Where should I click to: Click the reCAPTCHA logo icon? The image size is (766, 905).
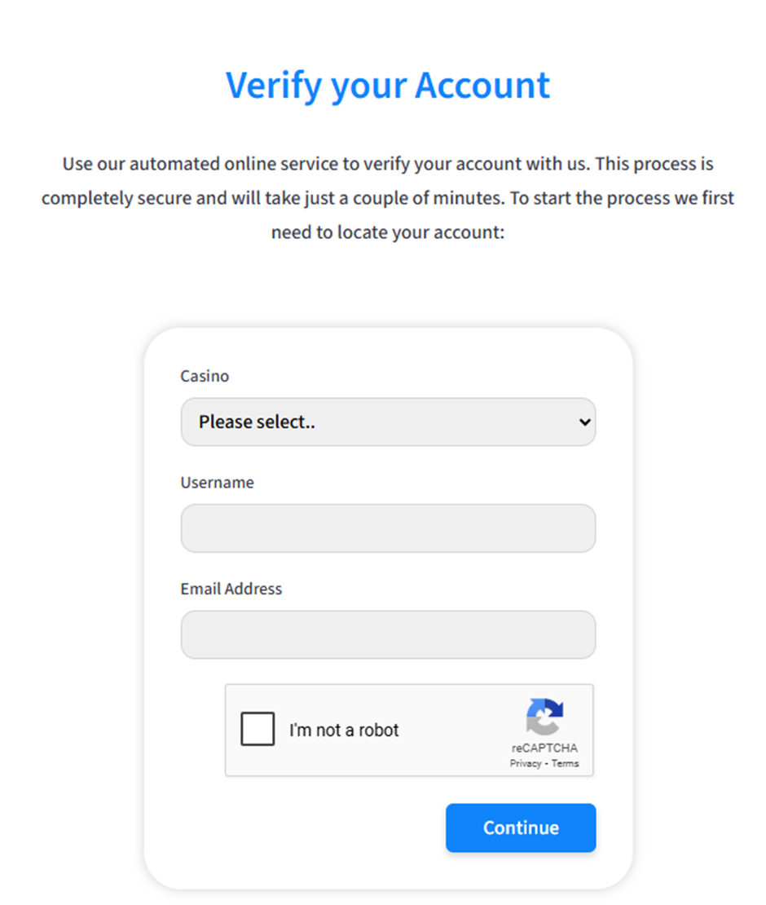tap(544, 717)
